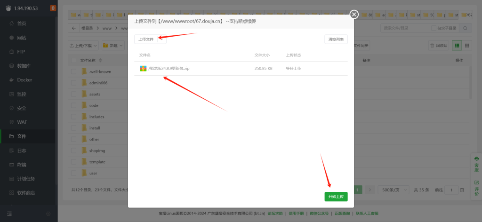The image size is (482, 222).
Task: Tick the checkbox for admin666 folder
Action: point(73,83)
